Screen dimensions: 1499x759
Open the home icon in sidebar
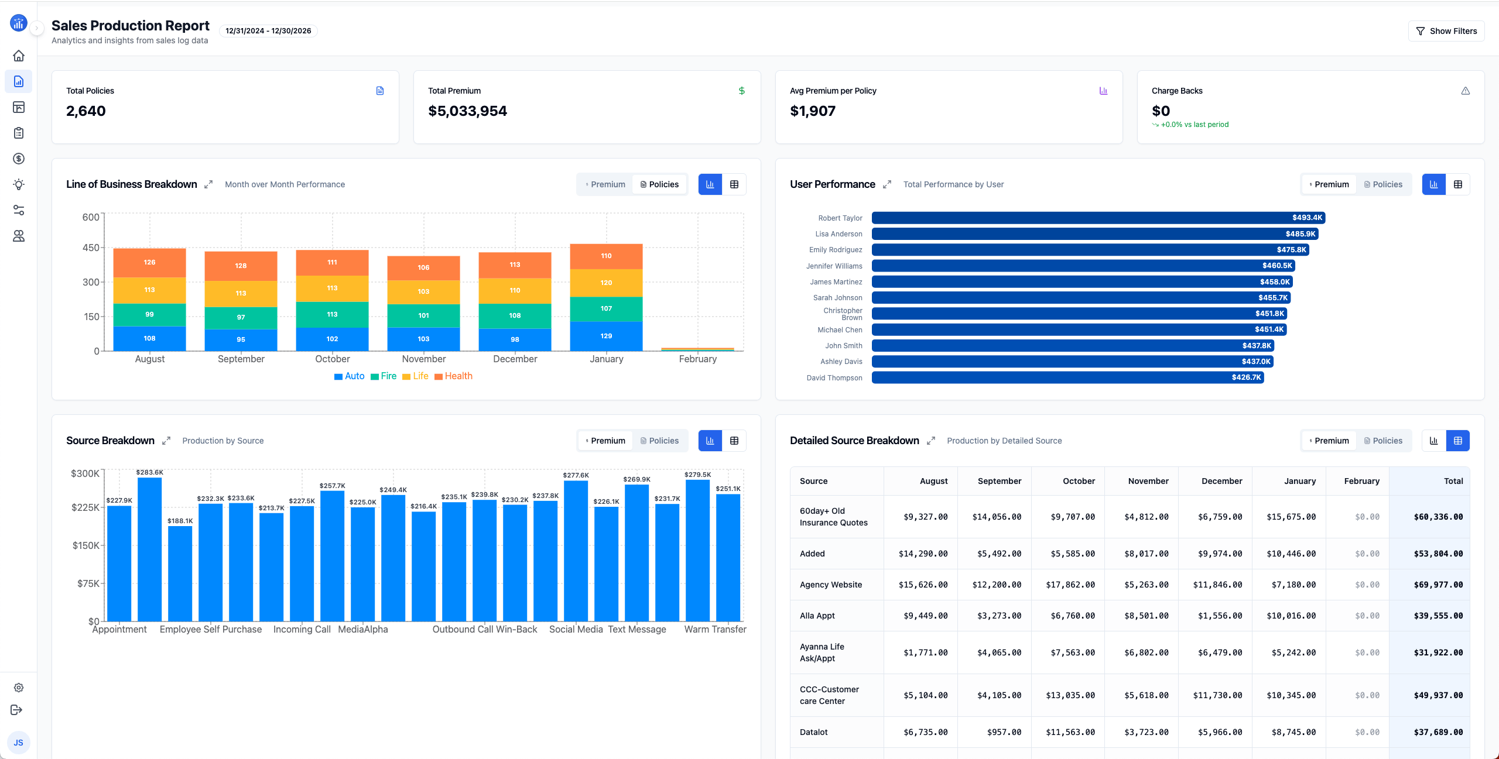click(x=19, y=56)
